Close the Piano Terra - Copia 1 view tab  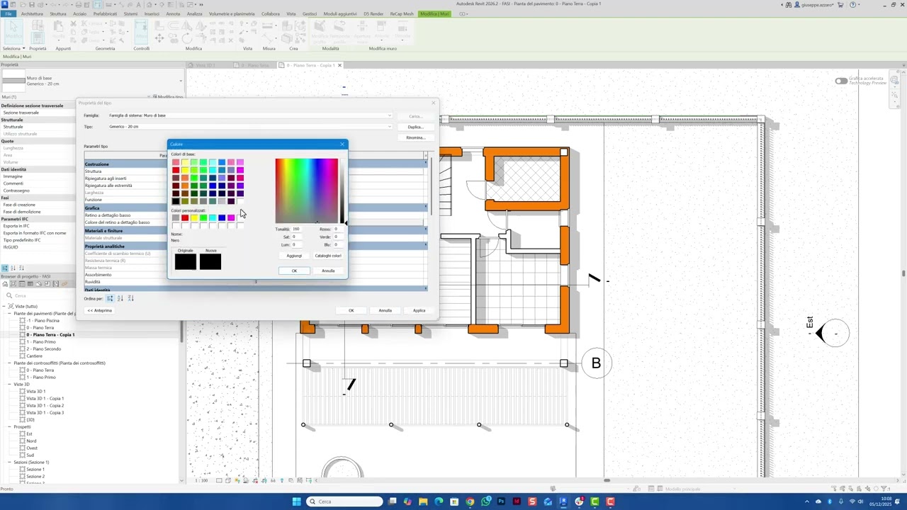339,65
